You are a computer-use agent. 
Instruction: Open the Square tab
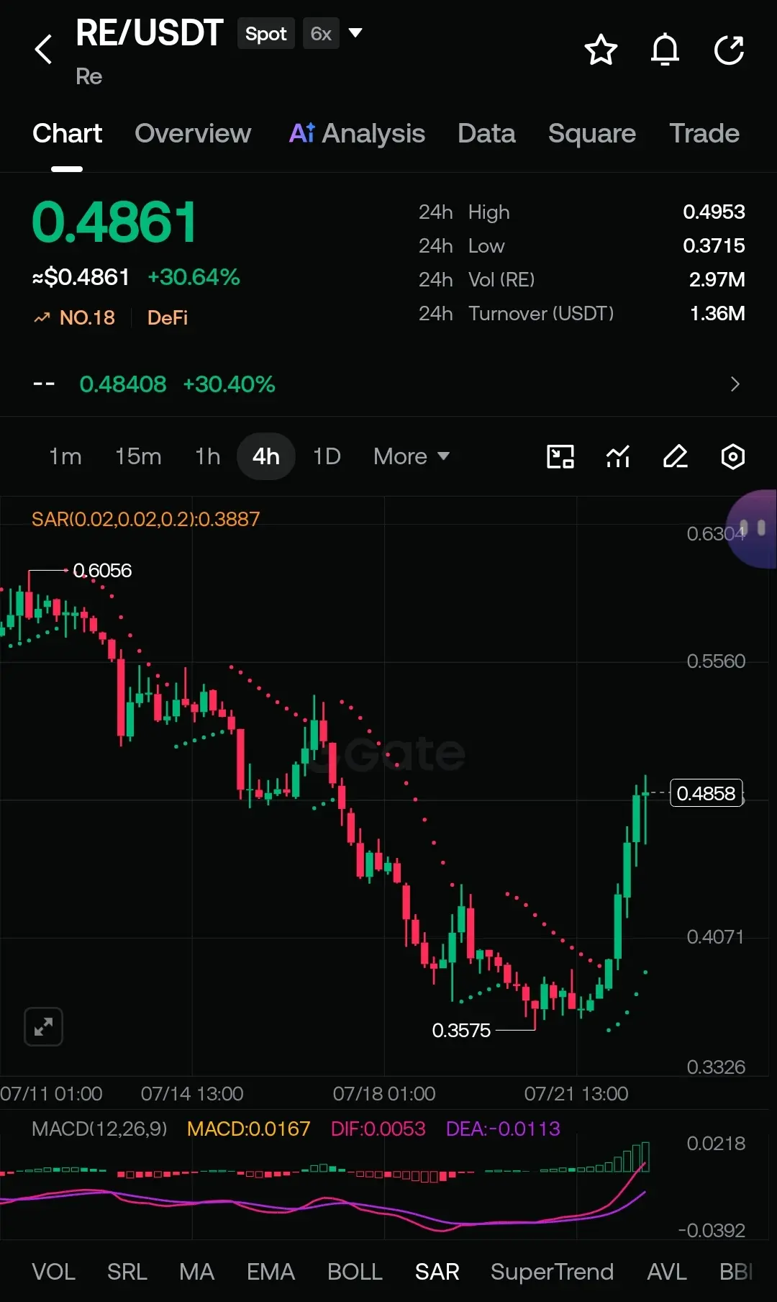tap(592, 133)
